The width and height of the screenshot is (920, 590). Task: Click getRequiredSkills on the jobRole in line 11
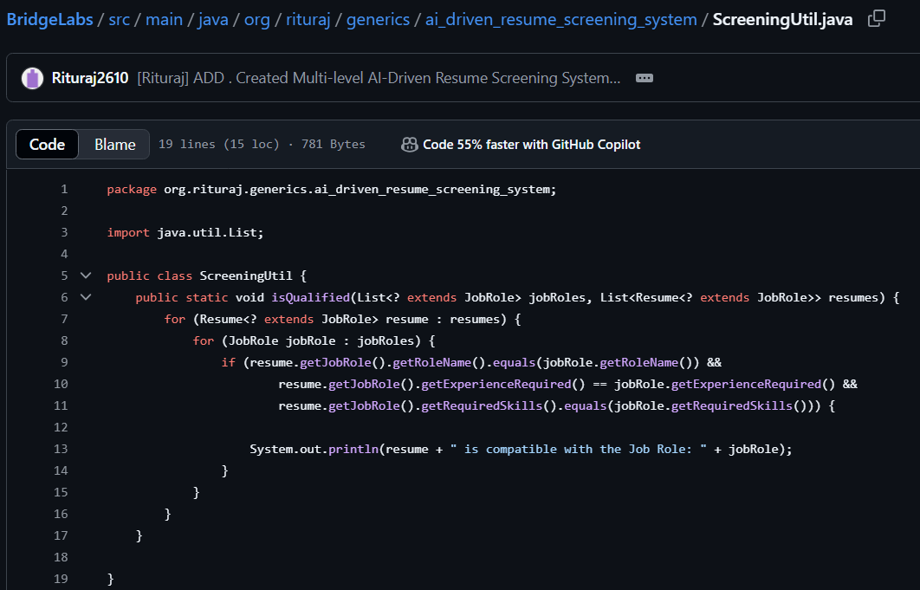coord(732,405)
